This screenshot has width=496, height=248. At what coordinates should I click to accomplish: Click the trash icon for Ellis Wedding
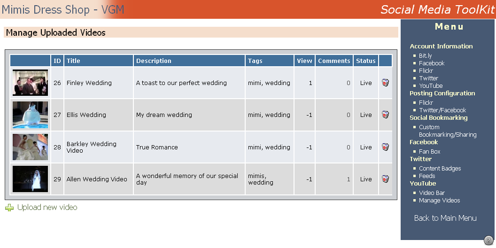click(x=385, y=115)
